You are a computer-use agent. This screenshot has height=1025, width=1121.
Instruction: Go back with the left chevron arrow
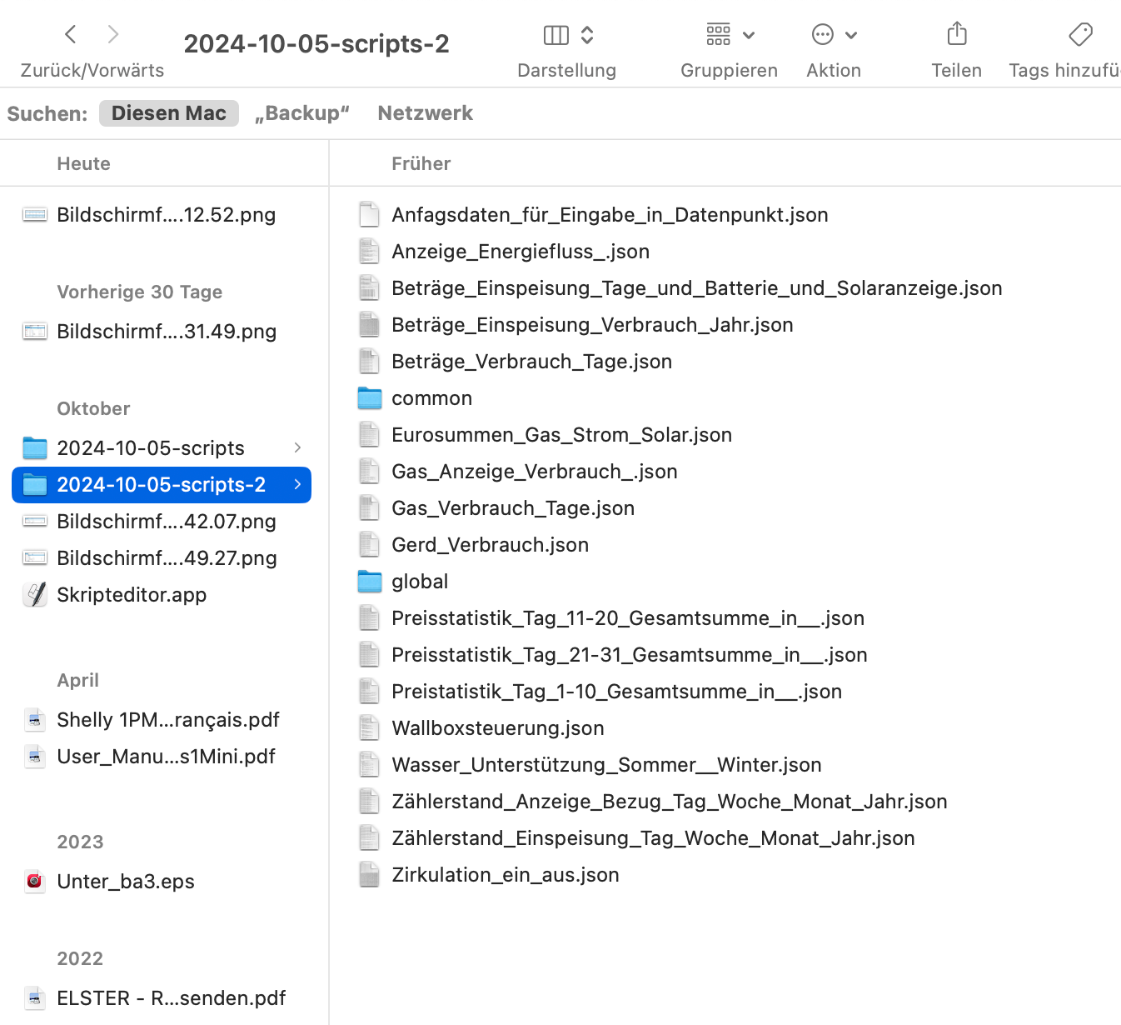click(x=71, y=34)
